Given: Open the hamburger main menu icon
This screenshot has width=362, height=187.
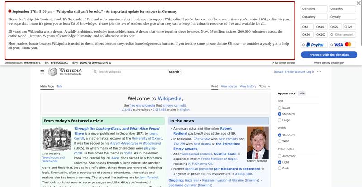Looking at the screenshot, I should [x=42, y=72].
